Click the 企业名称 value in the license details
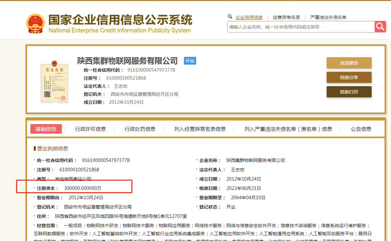 coord(255,160)
